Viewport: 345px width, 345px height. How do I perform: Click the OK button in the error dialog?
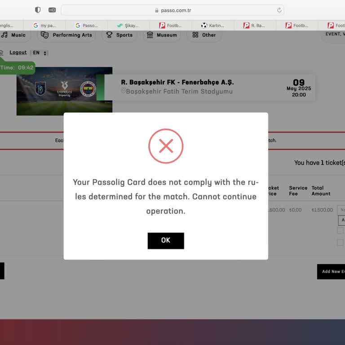tap(166, 241)
